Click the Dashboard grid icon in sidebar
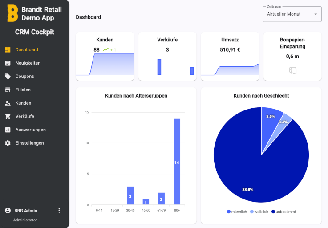The height and width of the screenshot is (228, 328). 8,50
